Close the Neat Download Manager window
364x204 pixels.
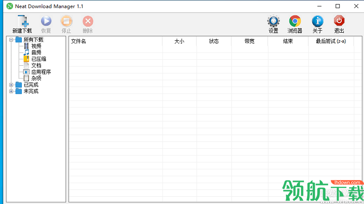[x=356, y=6]
